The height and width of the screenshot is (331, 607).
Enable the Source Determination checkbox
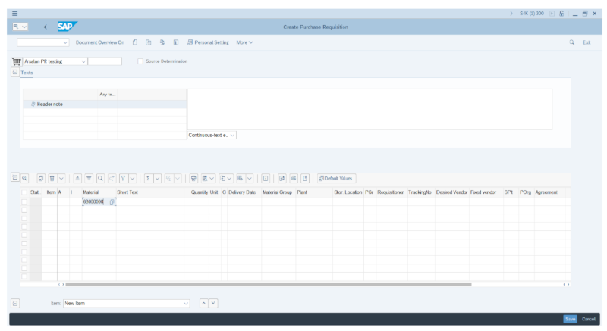140,61
